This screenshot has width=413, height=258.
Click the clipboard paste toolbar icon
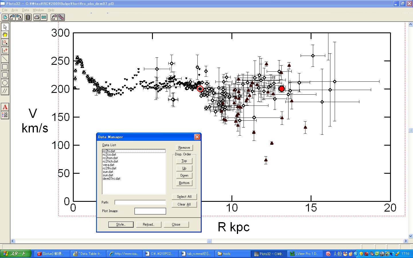(28, 17)
